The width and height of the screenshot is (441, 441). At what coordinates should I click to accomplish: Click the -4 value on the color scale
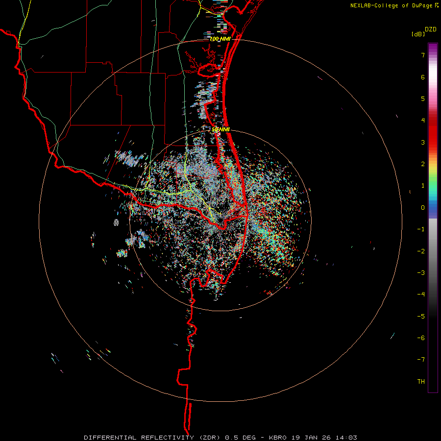click(x=421, y=294)
